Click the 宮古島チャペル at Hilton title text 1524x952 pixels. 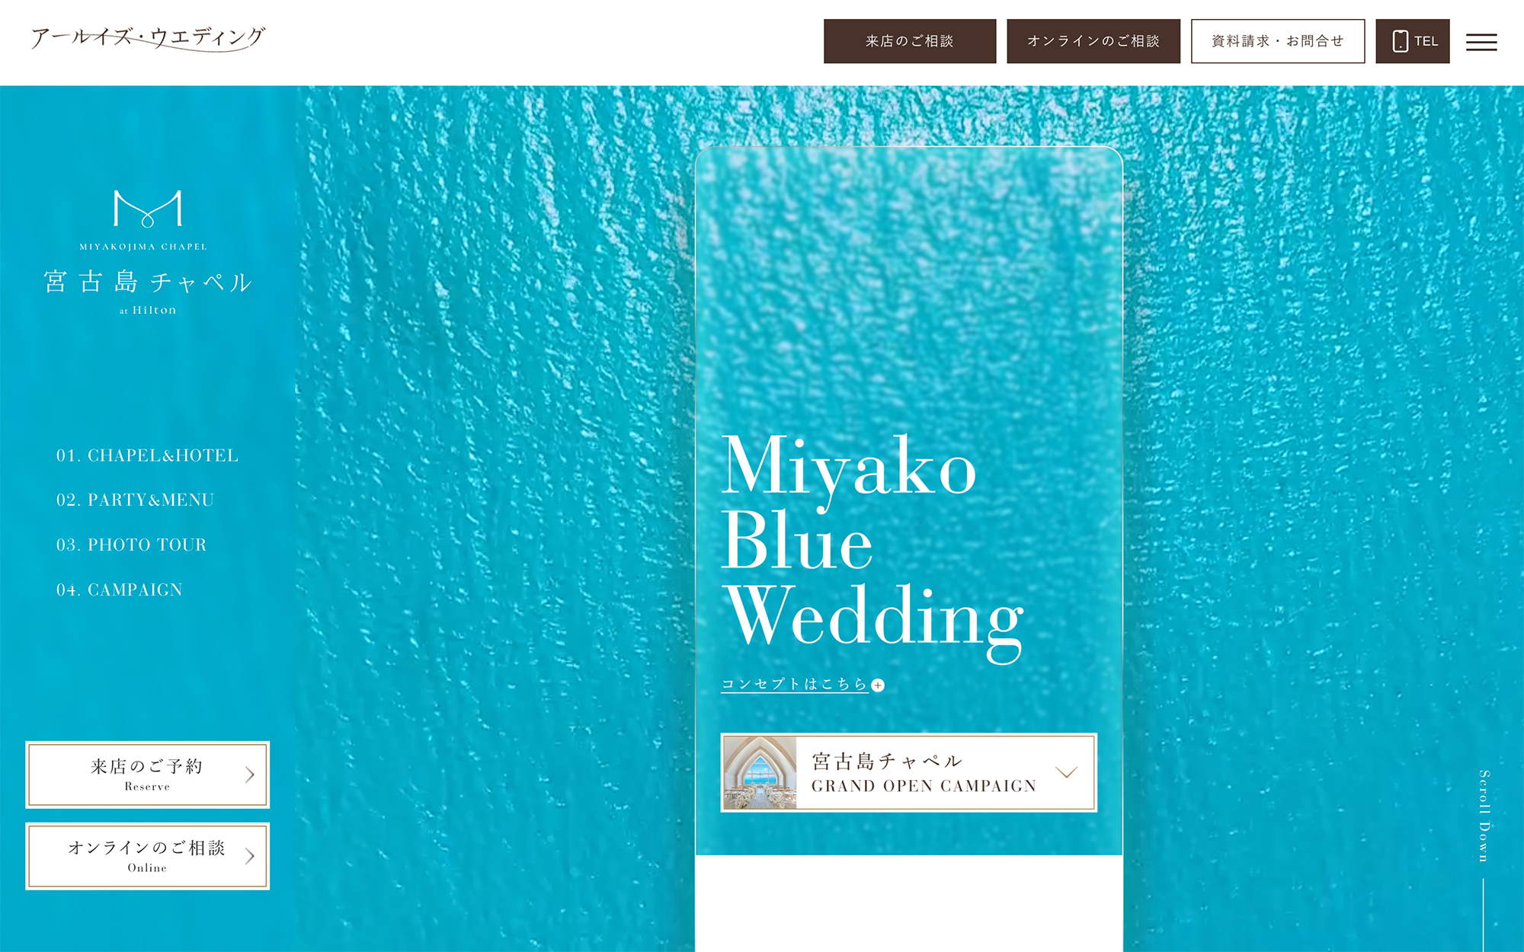(148, 291)
